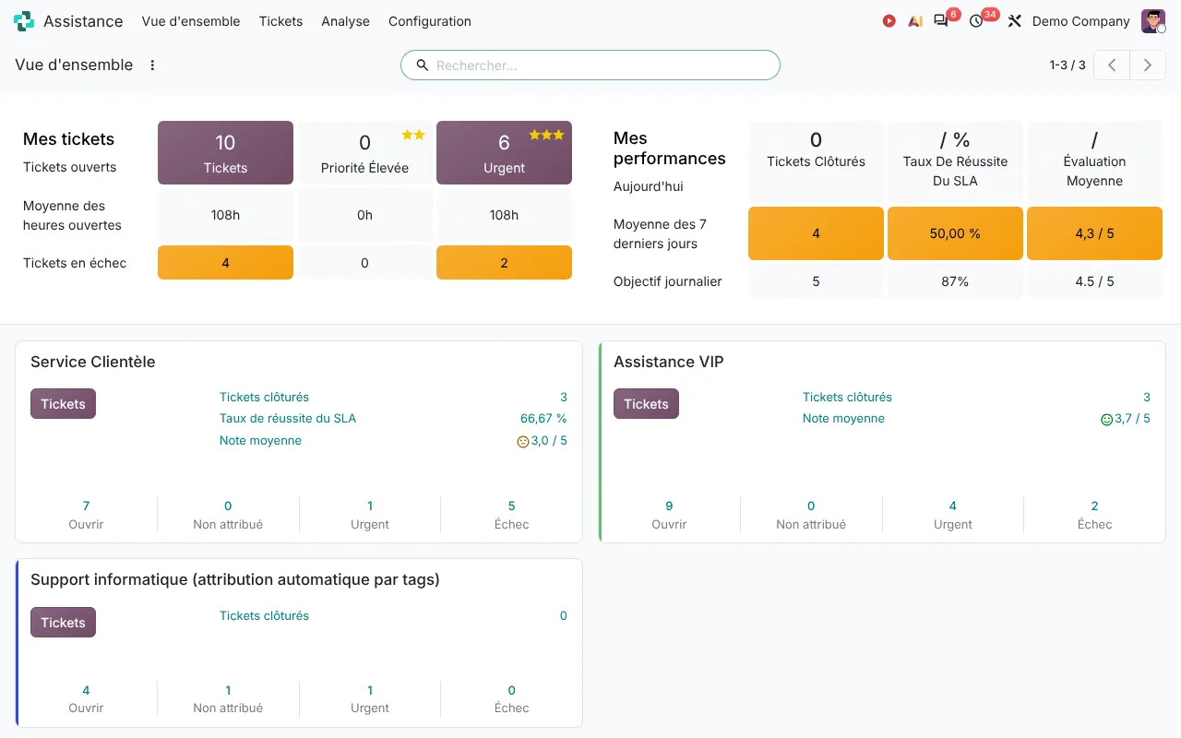Click the magnifier icon in the search bar
This screenshot has width=1181, height=738.
pos(423,65)
